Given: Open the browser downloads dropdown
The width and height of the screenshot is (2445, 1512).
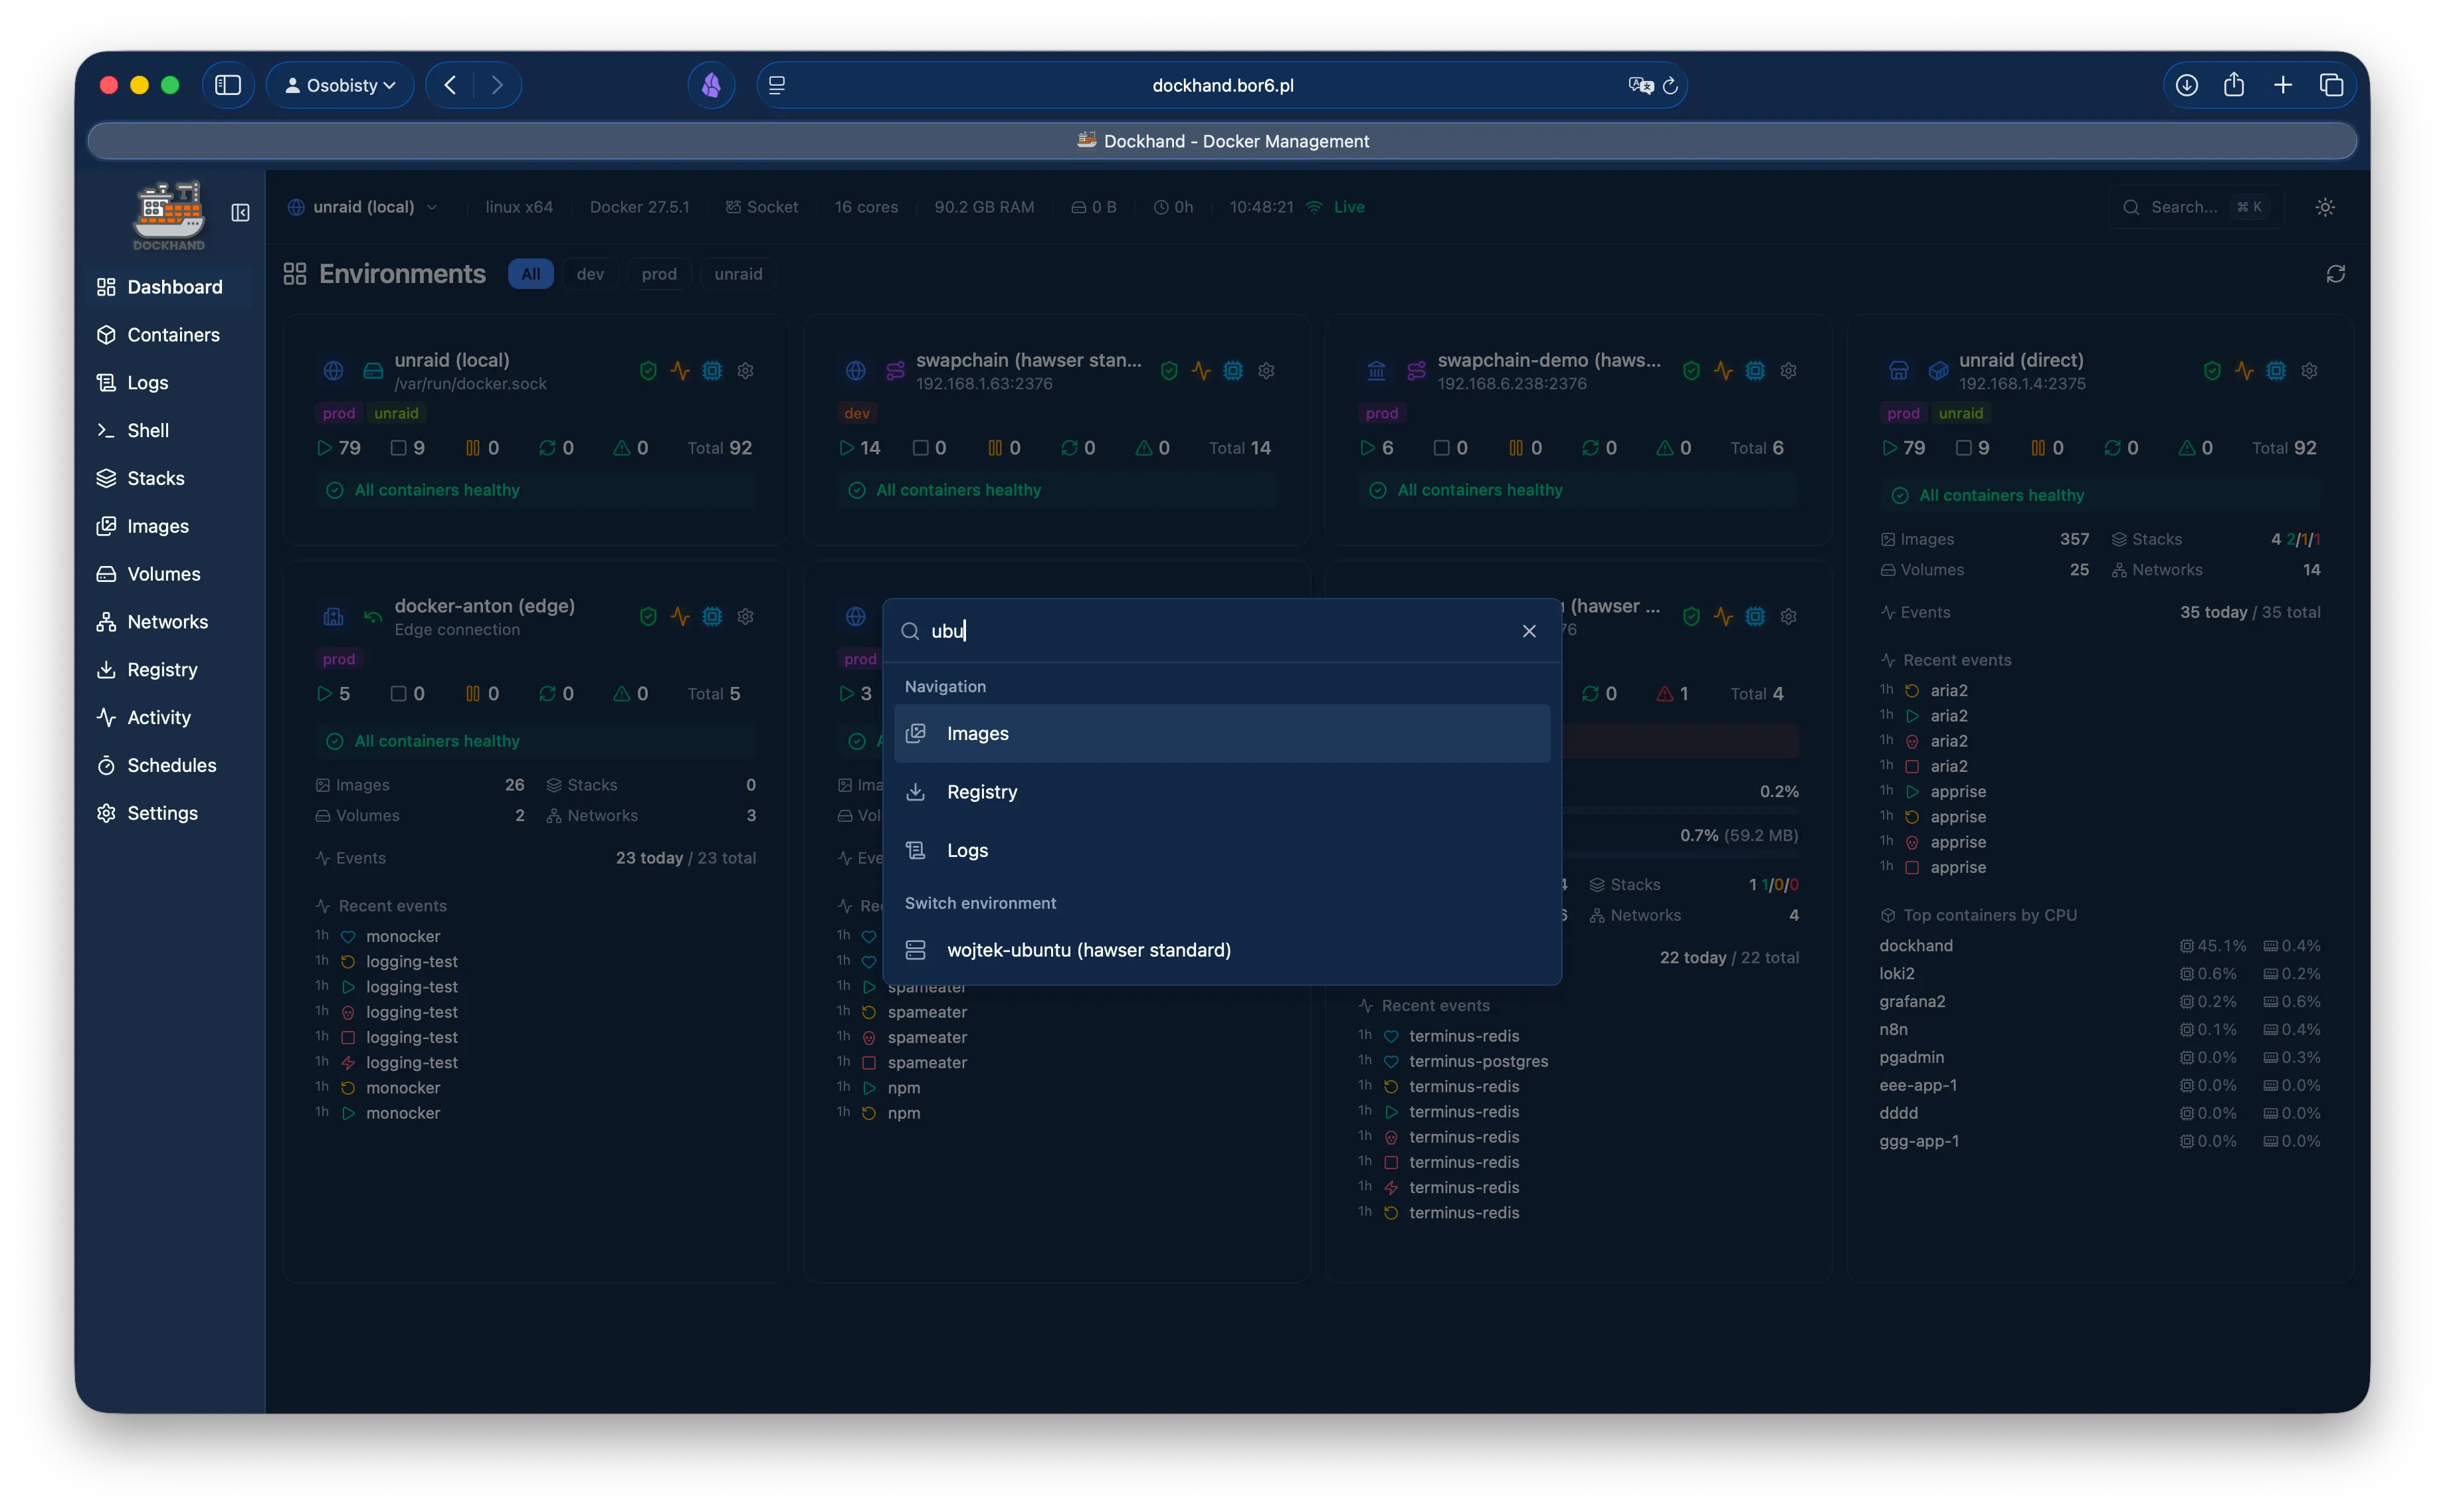Looking at the screenshot, I should click(x=2186, y=84).
